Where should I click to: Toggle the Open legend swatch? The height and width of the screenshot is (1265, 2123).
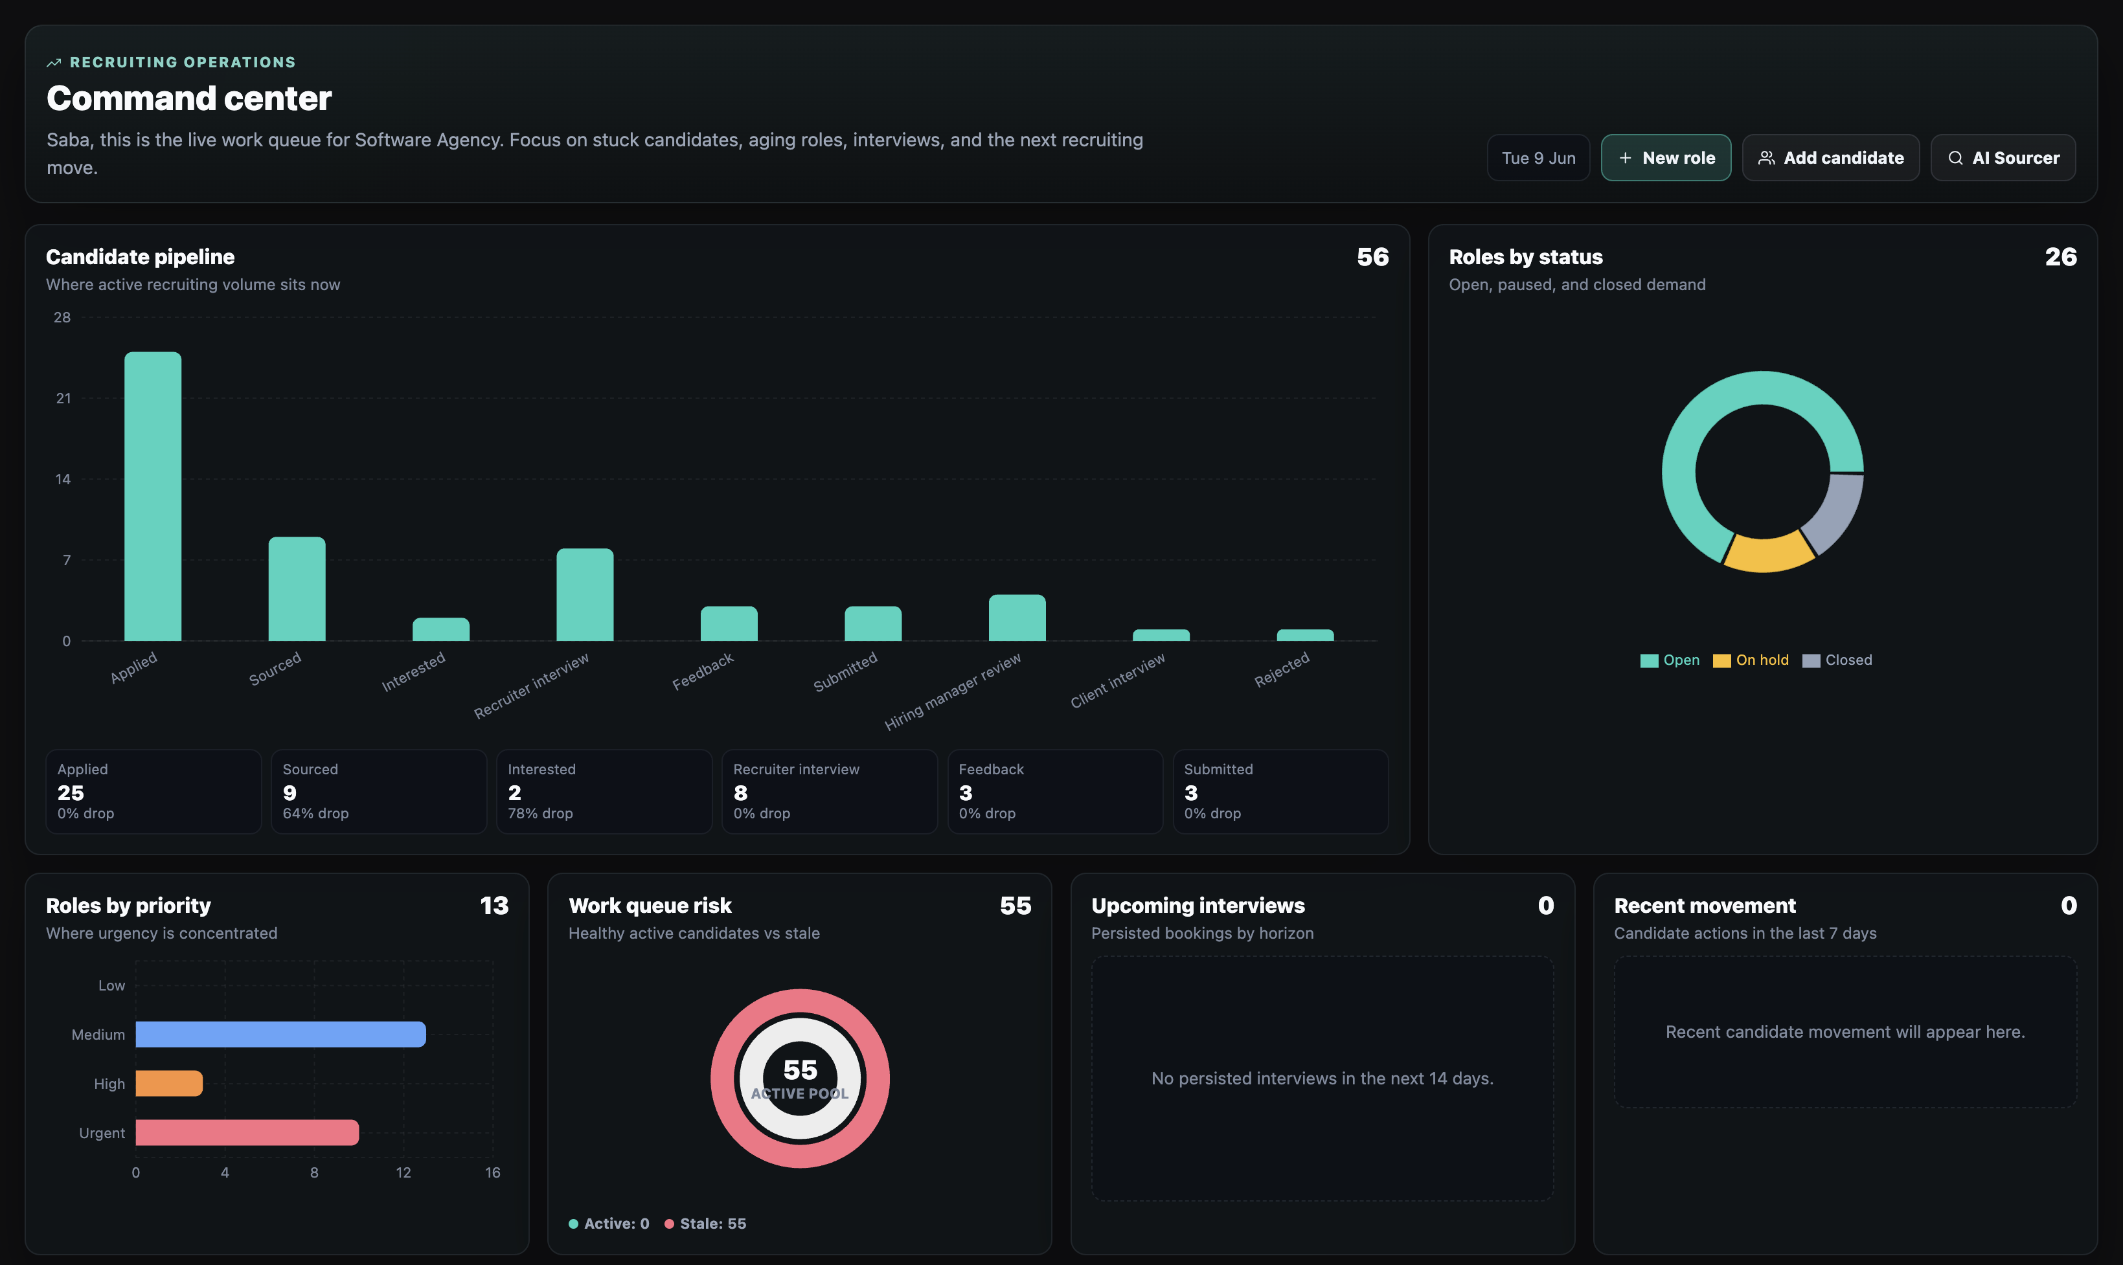1649,660
